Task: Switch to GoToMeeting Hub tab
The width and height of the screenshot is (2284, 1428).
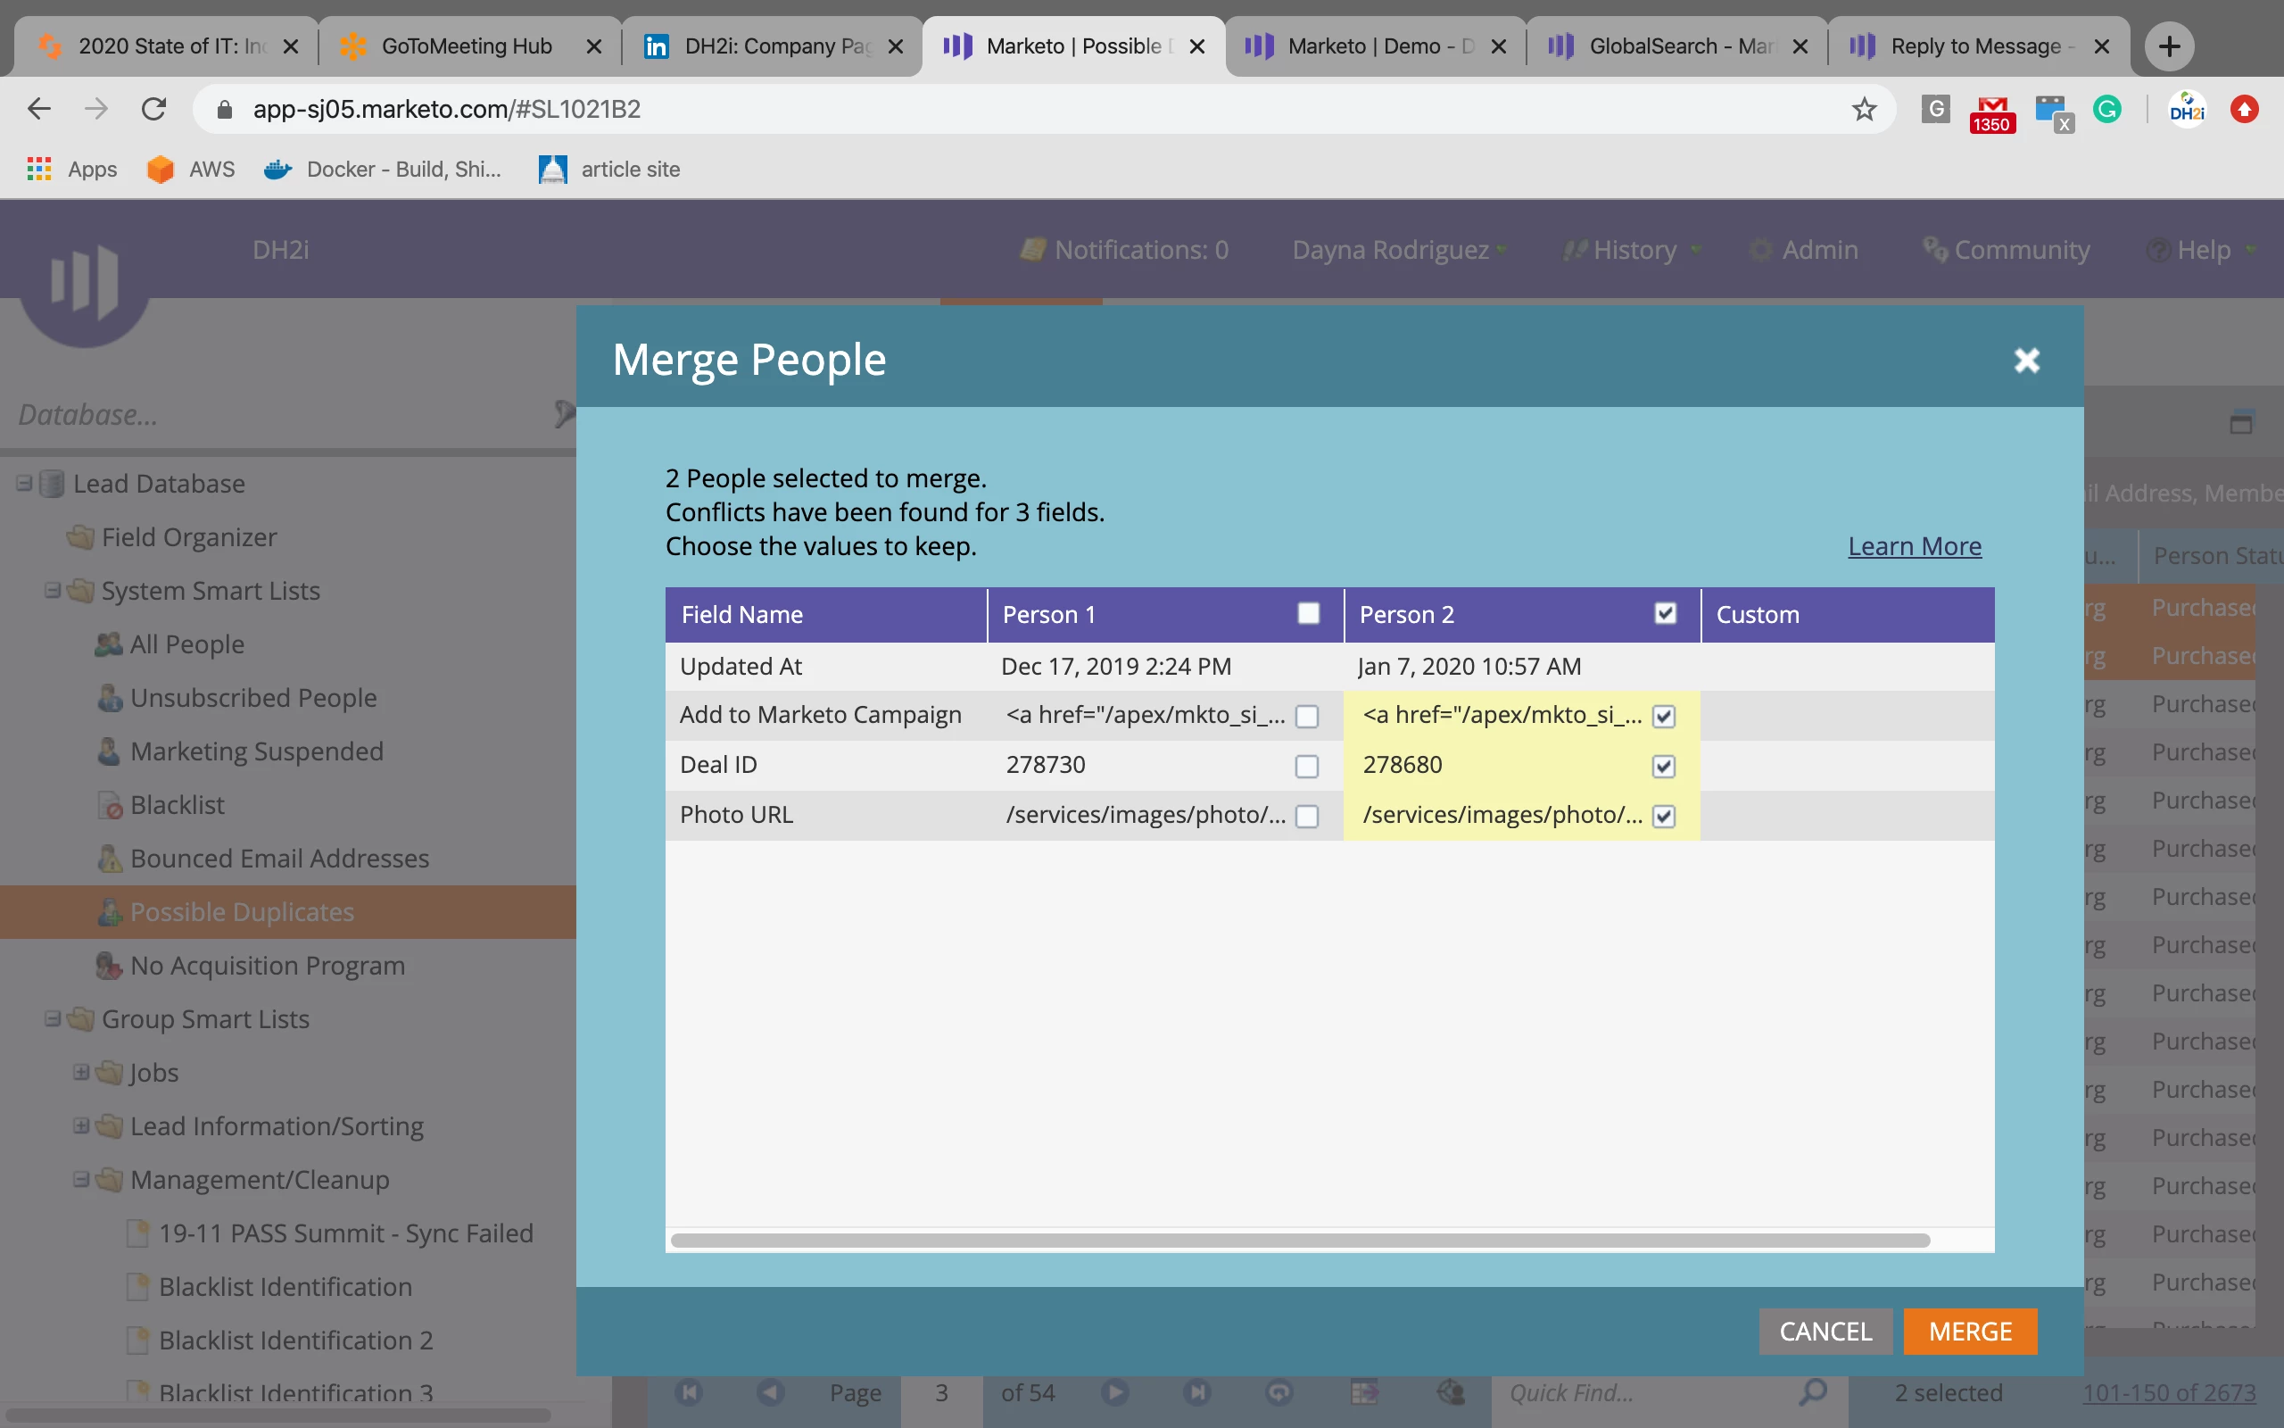Action: (467, 46)
